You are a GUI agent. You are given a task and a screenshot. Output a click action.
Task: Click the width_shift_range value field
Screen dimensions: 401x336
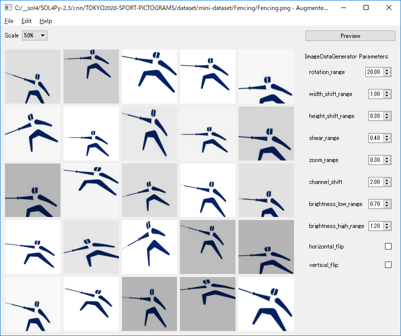[375, 94]
